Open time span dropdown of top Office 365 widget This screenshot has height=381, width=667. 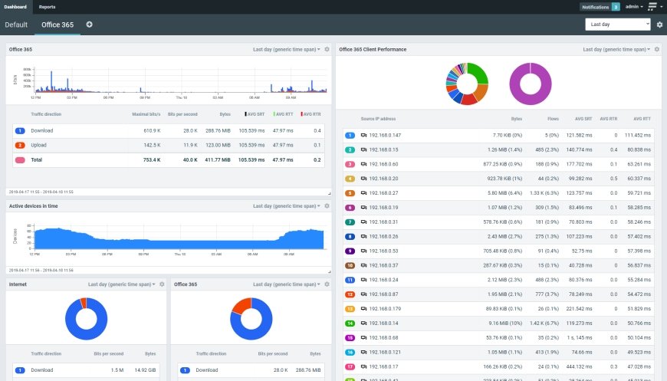click(x=286, y=49)
